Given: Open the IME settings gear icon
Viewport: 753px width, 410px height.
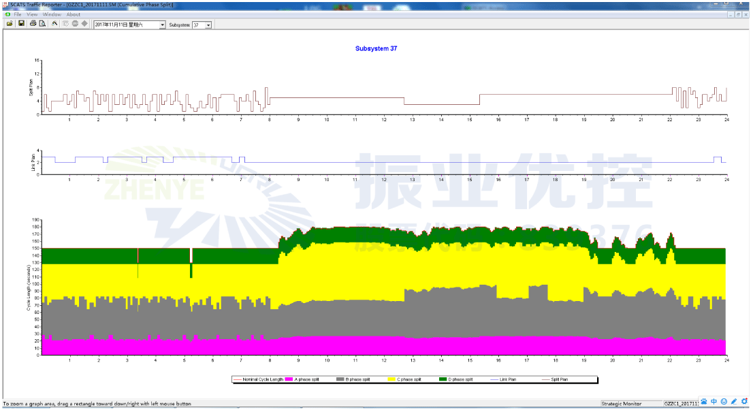Looking at the screenshot, I should 743,402.
